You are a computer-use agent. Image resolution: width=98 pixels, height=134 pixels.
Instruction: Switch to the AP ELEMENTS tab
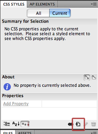(42, 4)
